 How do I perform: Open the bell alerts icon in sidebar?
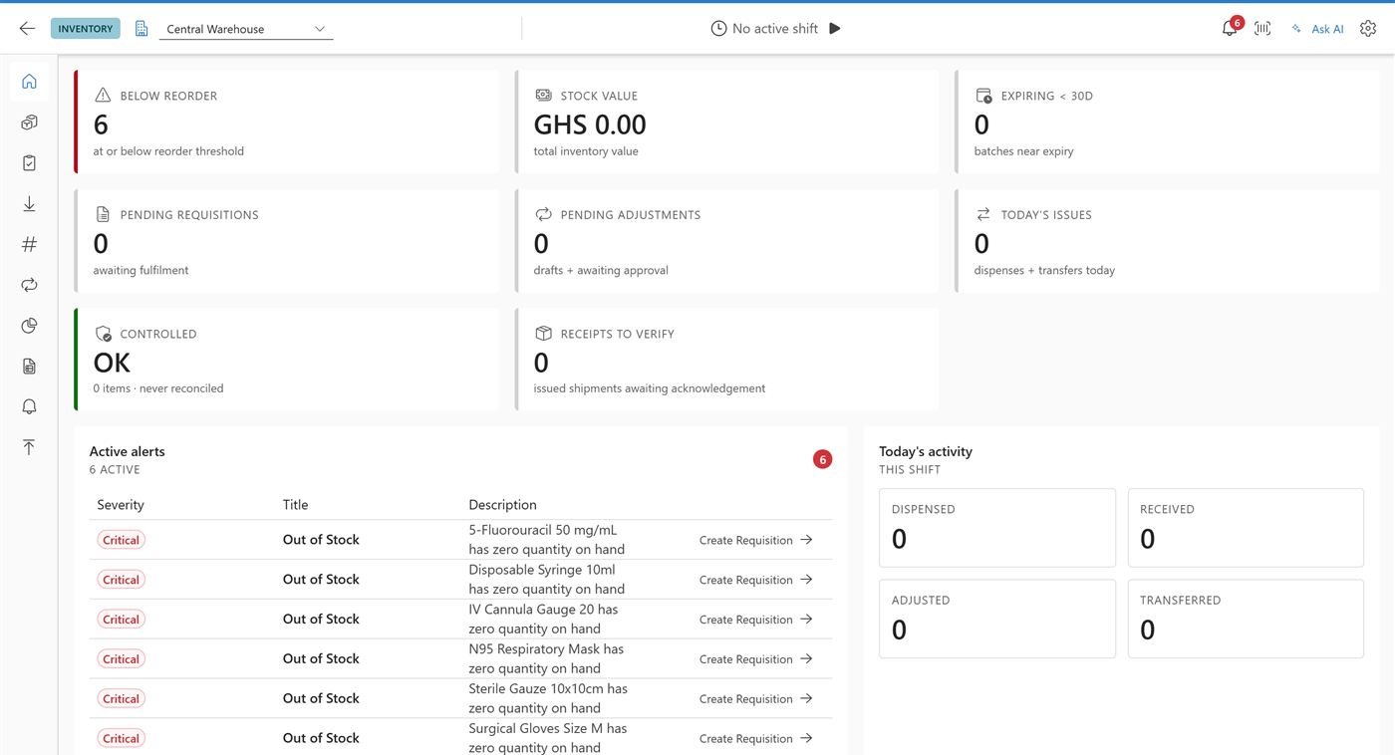pyautogui.click(x=29, y=406)
